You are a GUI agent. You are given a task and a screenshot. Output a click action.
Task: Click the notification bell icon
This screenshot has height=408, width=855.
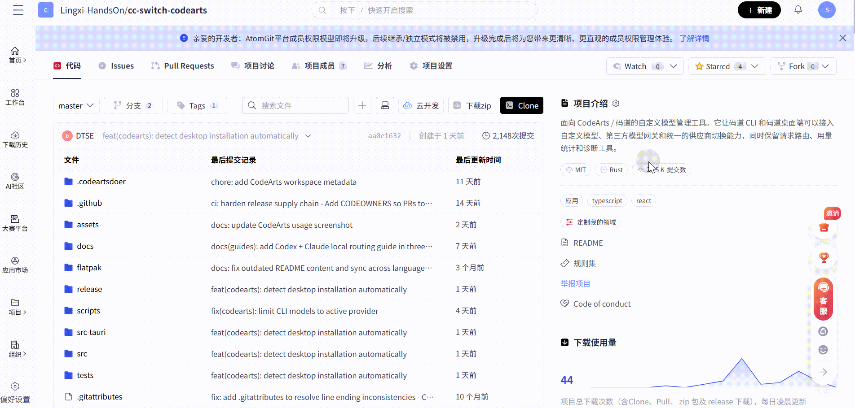[x=798, y=10]
